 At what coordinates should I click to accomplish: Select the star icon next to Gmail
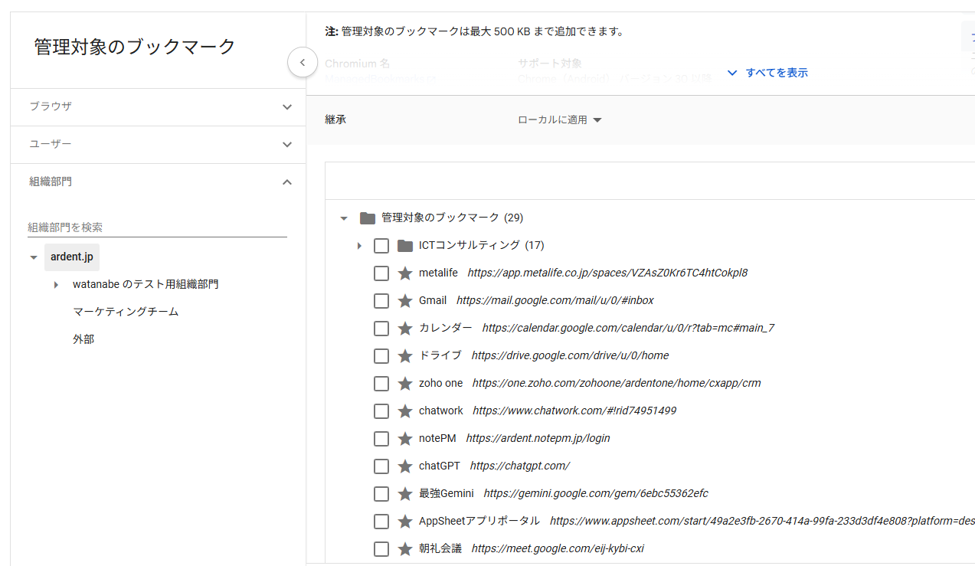(404, 300)
